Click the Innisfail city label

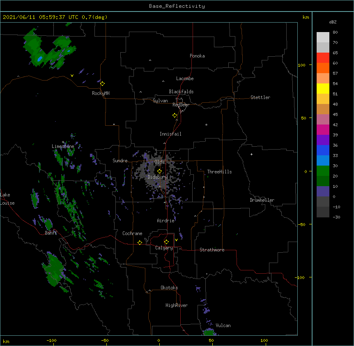170,134
